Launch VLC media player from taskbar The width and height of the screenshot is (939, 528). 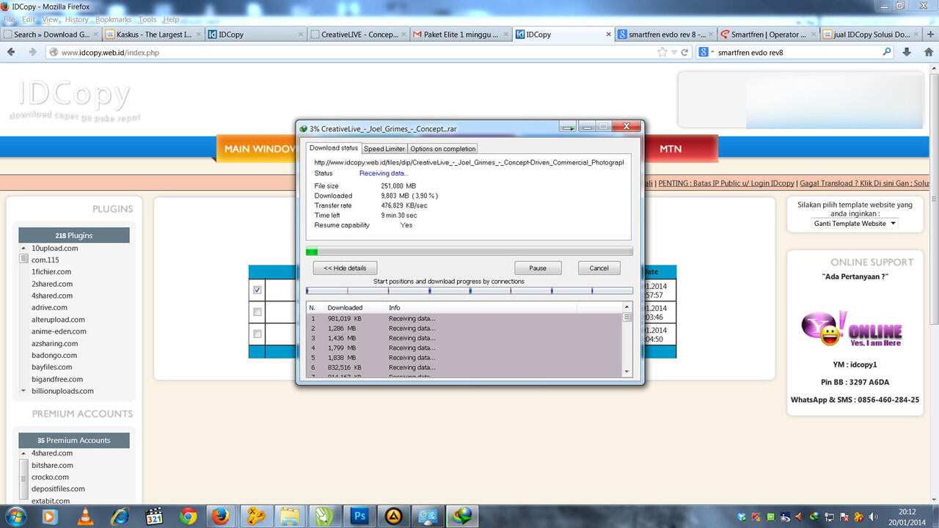pos(84,516)
